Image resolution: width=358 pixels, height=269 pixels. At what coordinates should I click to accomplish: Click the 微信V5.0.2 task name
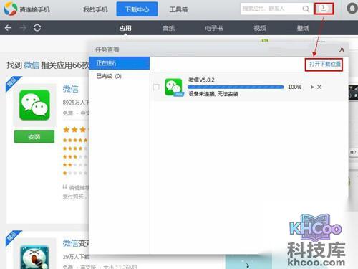click(x=201, y=80)
